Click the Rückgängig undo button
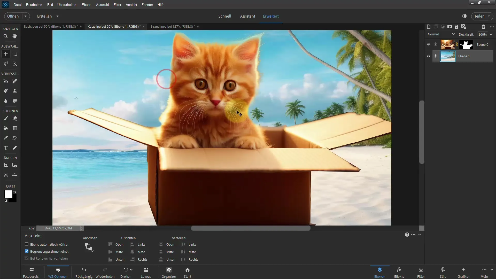 [x=84, y=273]
